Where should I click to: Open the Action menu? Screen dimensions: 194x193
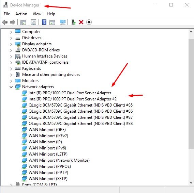[21, 14]
